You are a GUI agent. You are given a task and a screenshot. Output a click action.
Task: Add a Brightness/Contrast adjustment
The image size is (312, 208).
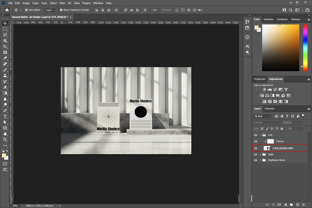pos(264,89)
